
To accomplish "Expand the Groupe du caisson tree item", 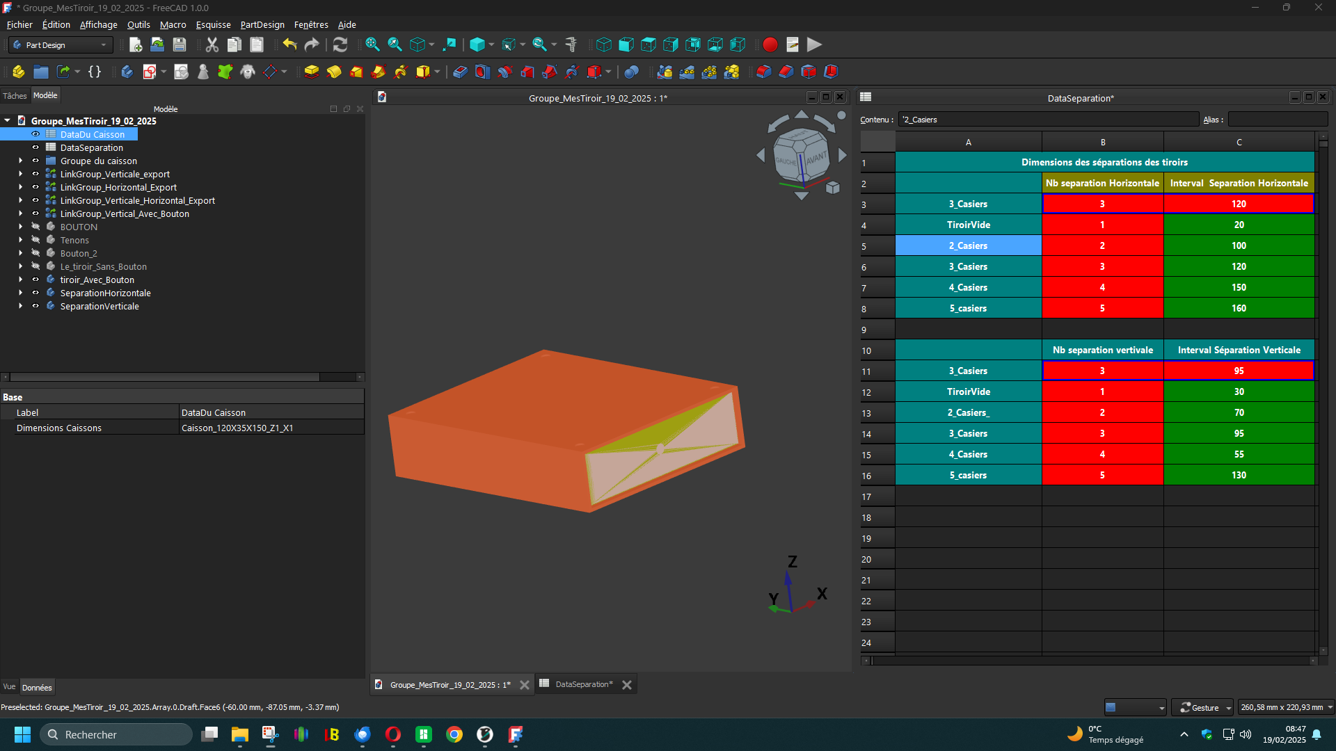I will click(x=20, y=161).
